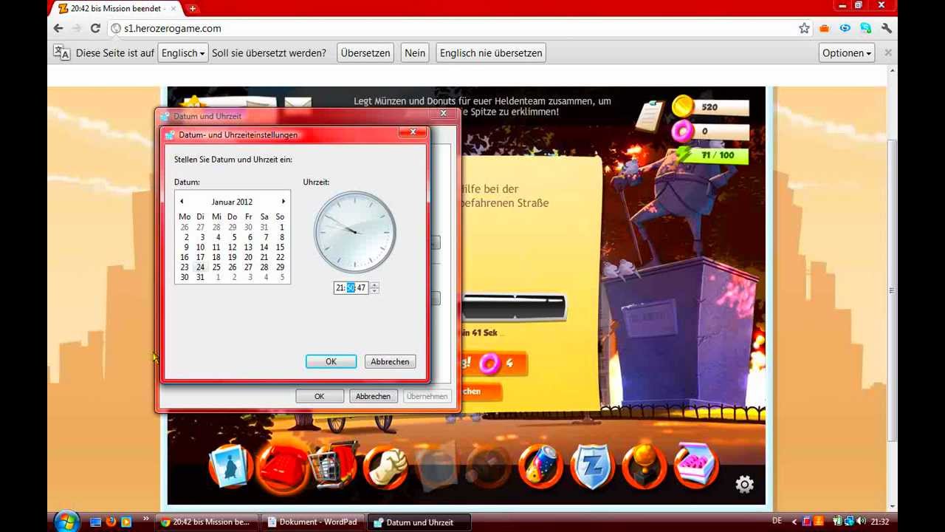Click the gold coin counter icon
This screenshot has width=945, height=532.
click(x=683, y=106)
